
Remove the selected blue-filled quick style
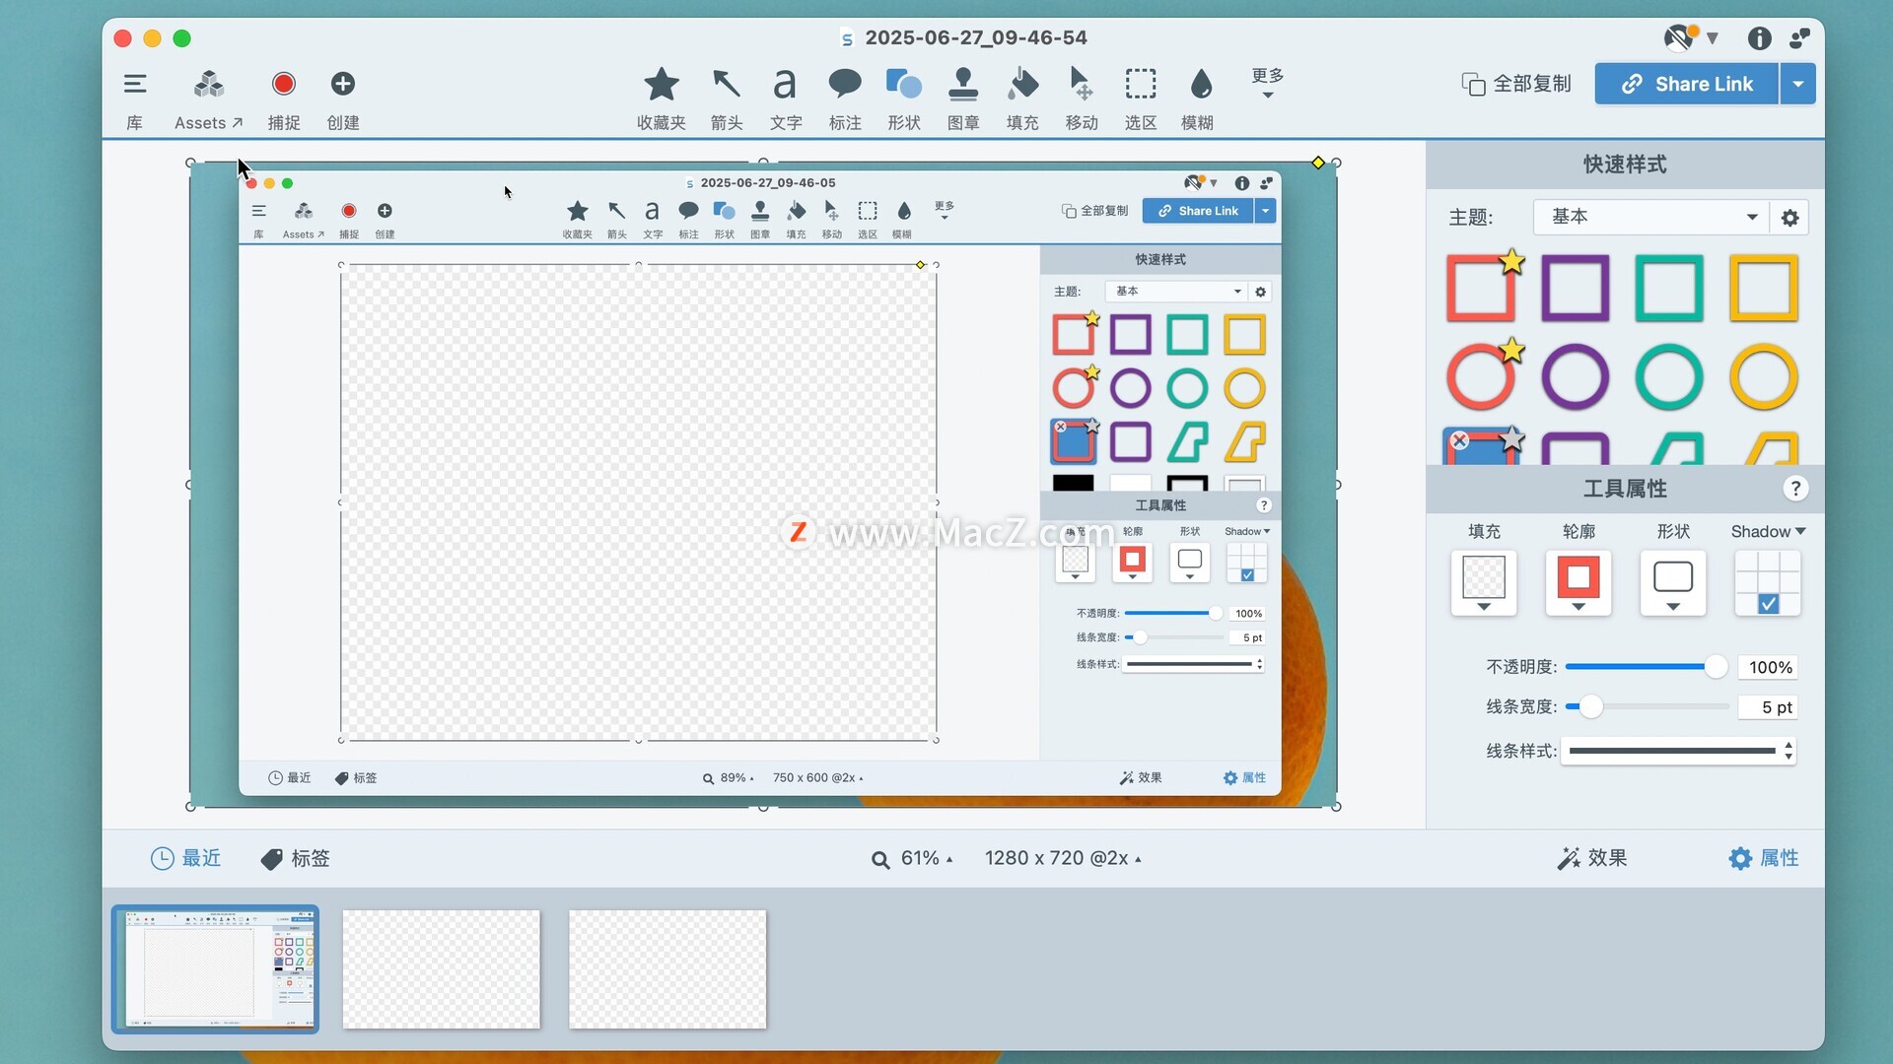coord(1460,440)
